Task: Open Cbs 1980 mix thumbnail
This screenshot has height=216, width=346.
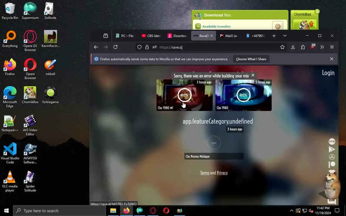Action: tap(243, 95)
